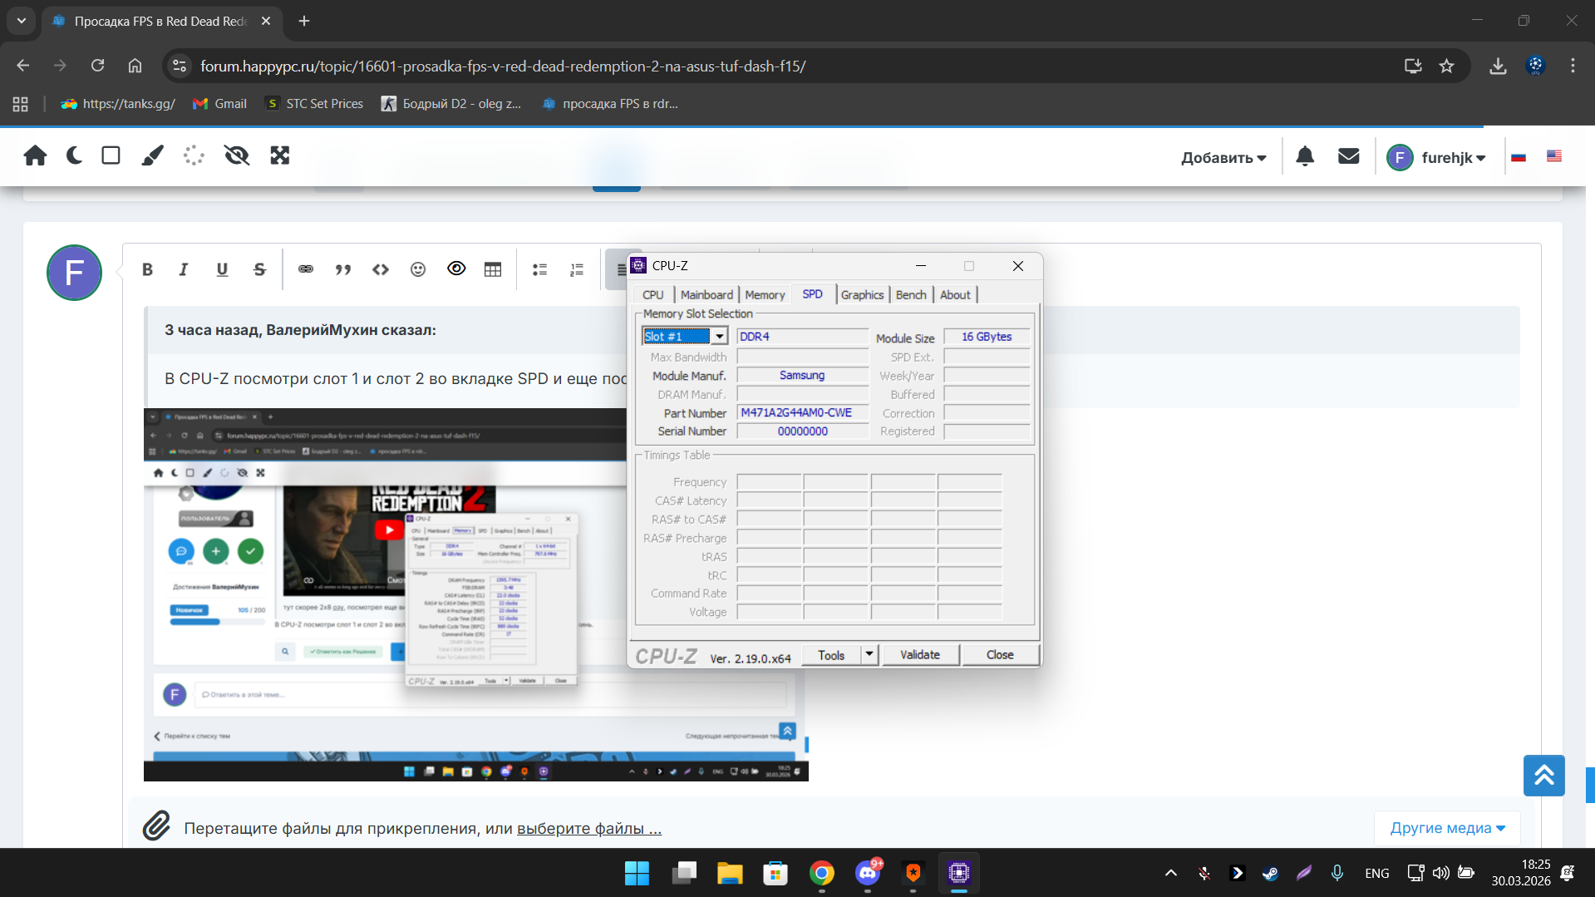1595x897 pixels.
Task: Insert a table in editor
Action: click(493, 269)
